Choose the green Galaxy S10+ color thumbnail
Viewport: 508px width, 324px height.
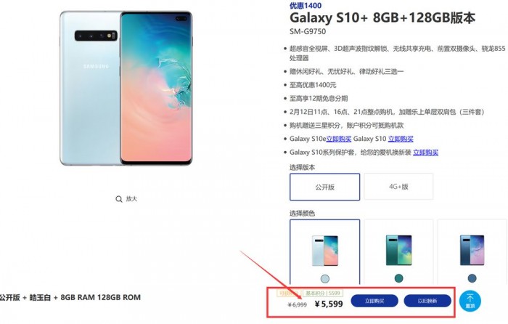399,250
